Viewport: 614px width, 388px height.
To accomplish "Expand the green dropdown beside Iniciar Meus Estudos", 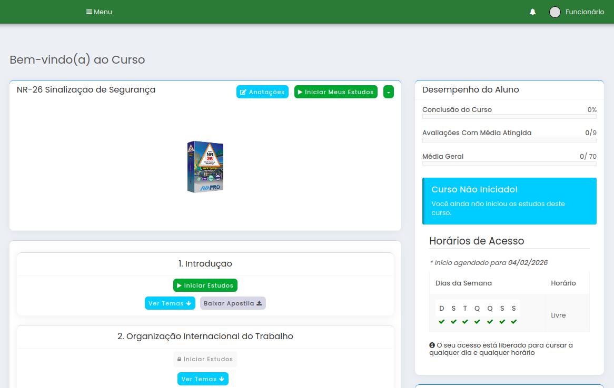I will (389, 91).
